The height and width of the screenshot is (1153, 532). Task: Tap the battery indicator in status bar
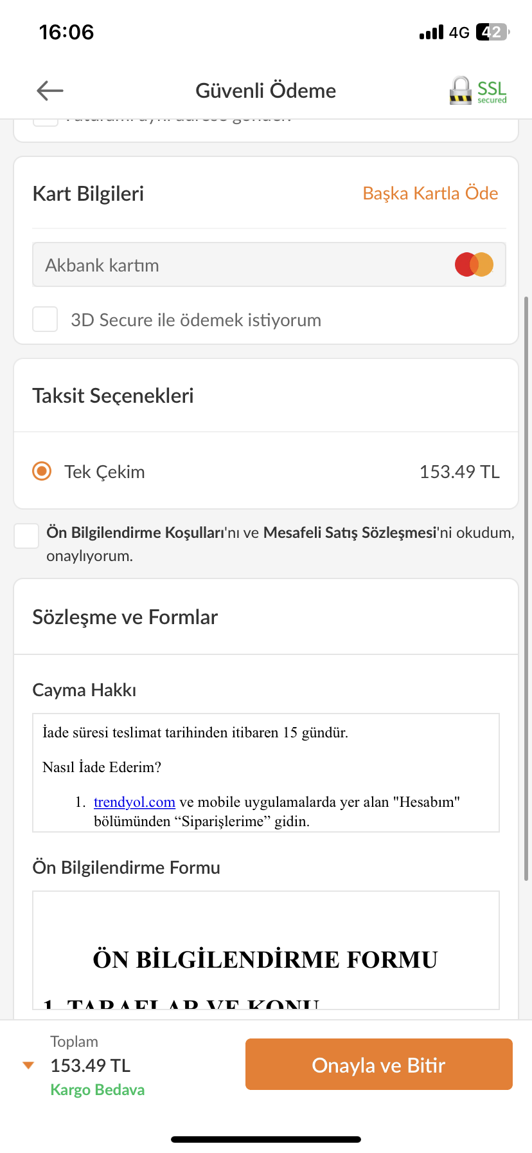click(492, 32)
